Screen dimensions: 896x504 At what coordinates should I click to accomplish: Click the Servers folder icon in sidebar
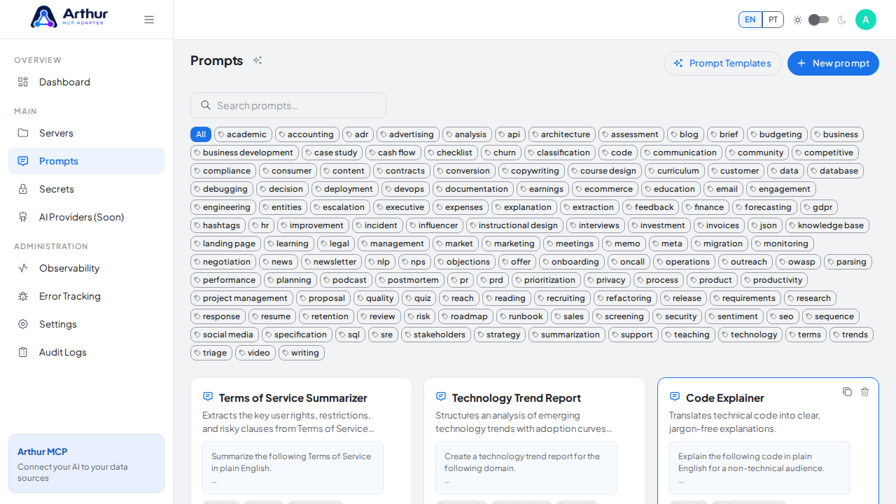[x=23, y=133]
